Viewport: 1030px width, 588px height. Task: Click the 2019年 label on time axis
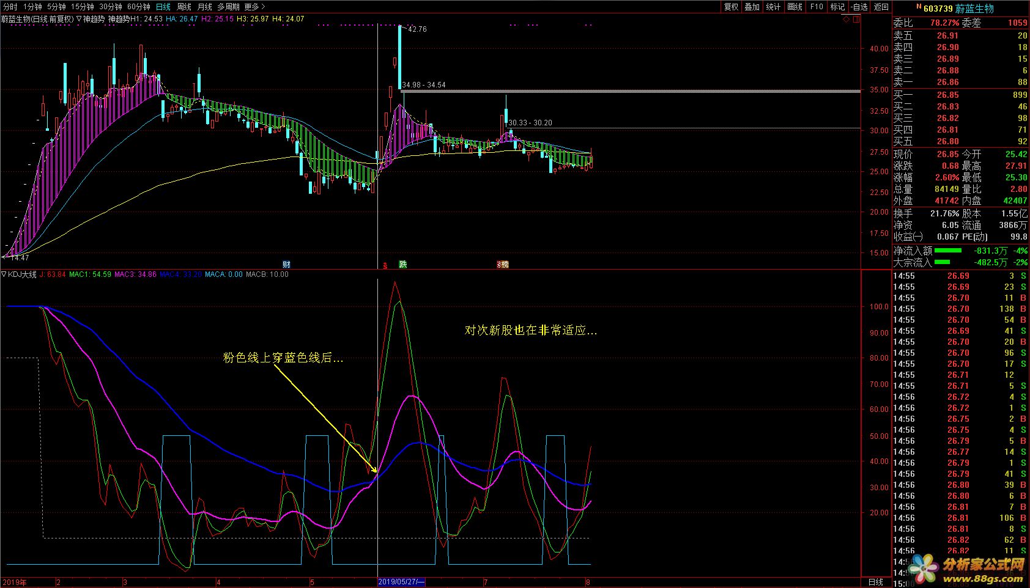pos(15,582)
